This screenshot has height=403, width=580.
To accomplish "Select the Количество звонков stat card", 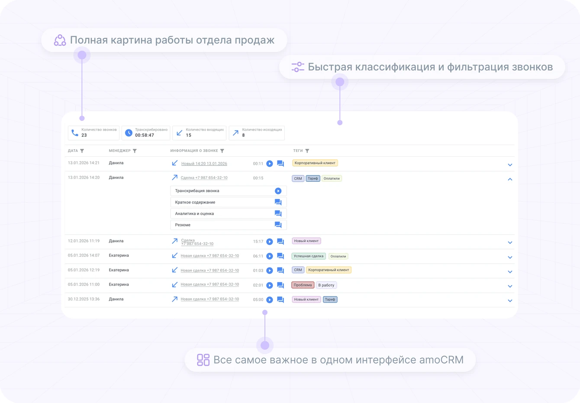I will click(x=93, y=133).
